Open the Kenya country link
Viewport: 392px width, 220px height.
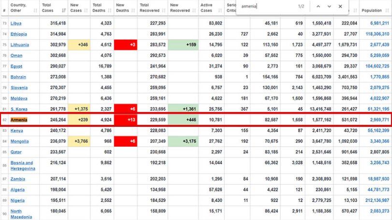pos(16,130)
